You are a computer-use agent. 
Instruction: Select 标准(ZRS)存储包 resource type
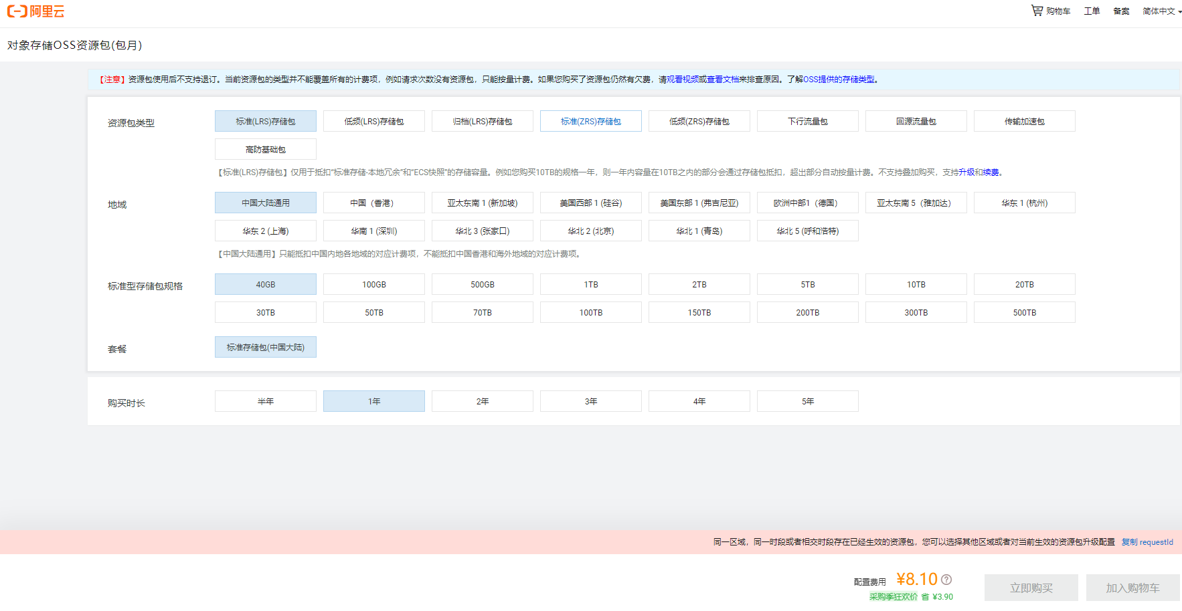click(591, 121)
